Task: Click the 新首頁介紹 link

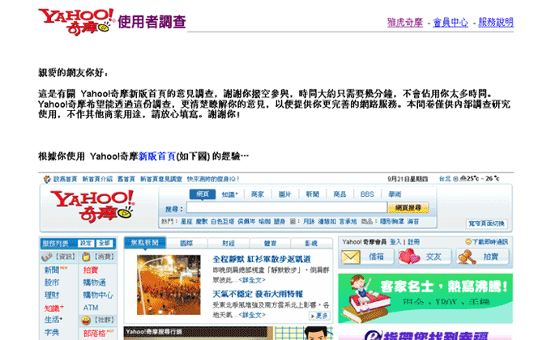Action: point(97,179)
